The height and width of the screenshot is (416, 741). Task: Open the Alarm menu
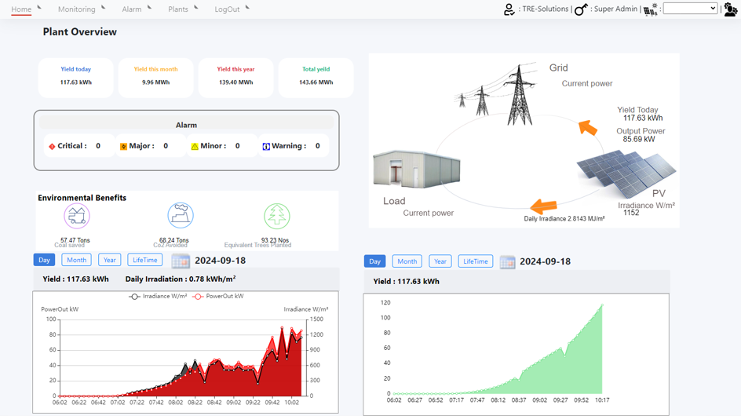(x=132, y=9)
